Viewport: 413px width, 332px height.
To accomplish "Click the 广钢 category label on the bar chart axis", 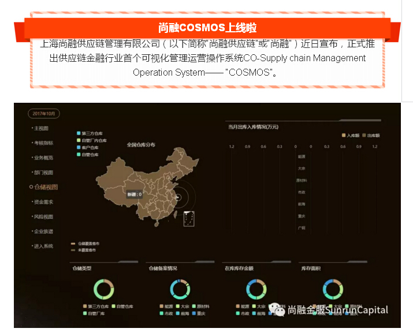I will coord(302,228).
